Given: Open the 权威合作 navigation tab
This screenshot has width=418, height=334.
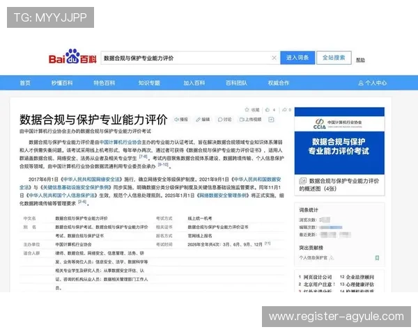Looking at the screenshot, I should [279, 83].
